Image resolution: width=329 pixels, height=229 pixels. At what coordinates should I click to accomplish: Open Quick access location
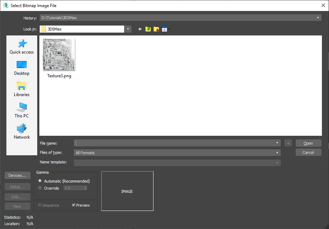pos(22,46)
